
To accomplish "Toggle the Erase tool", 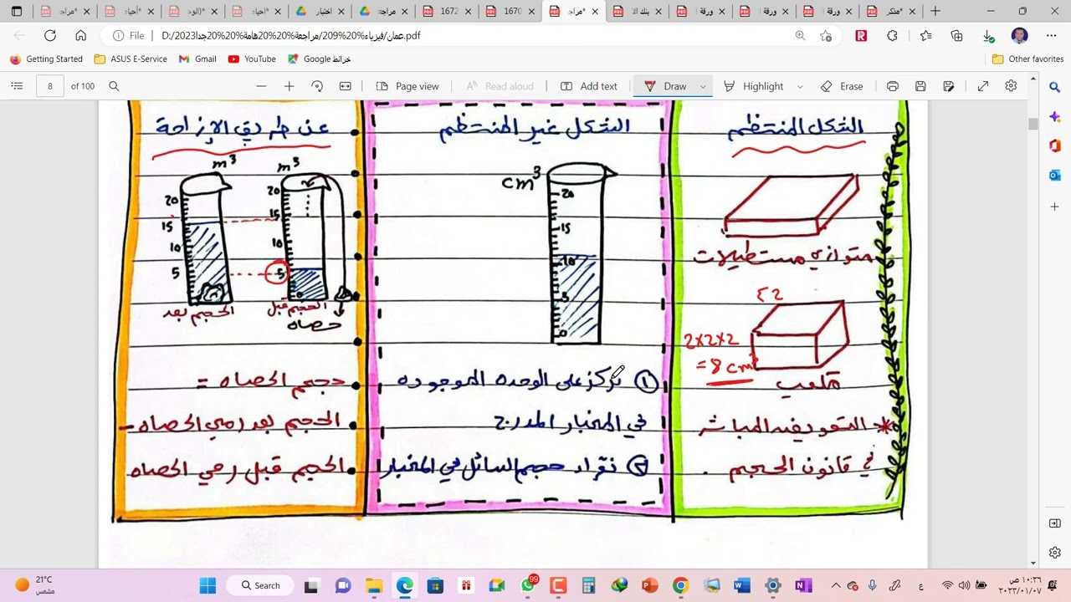I will tap(843, 86).
